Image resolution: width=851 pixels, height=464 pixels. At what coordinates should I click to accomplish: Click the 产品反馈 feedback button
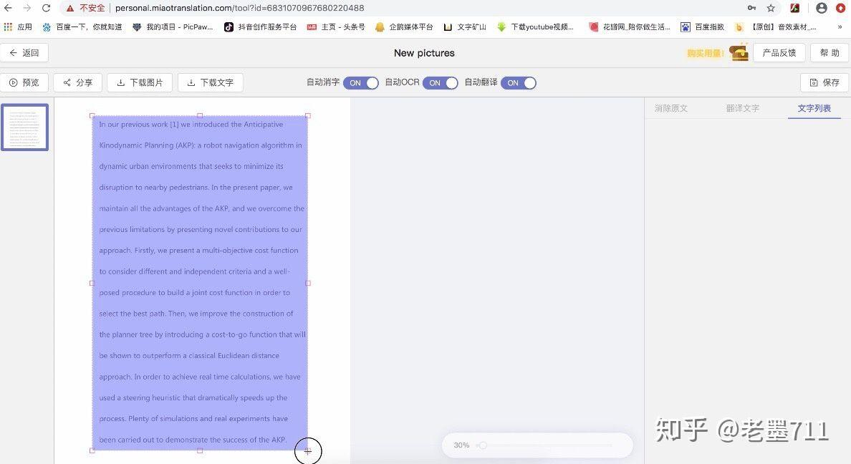[x=779, y=52]
